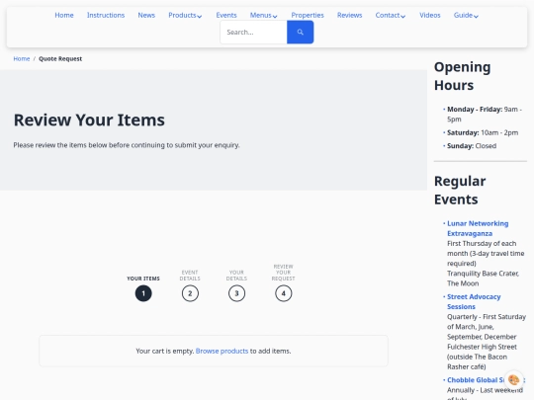This screenshot has height=400, width=534.
Task: Click the 'Regular Events' heading
Action: (460, 191)
